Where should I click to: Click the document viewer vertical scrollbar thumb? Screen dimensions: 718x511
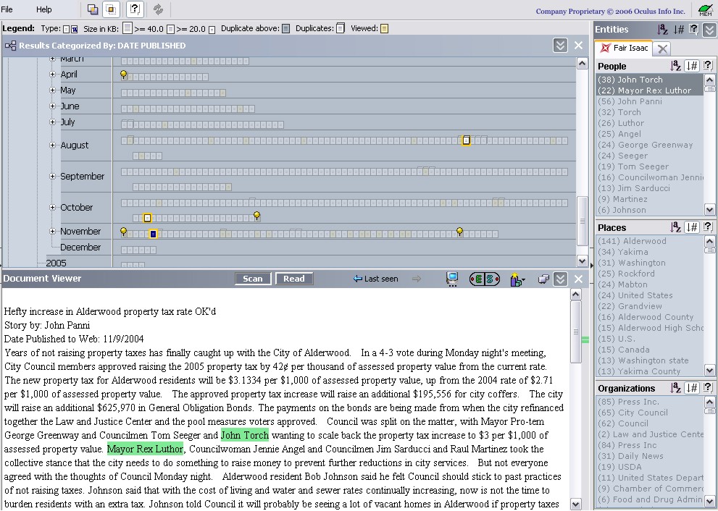[x=575, y=332]
